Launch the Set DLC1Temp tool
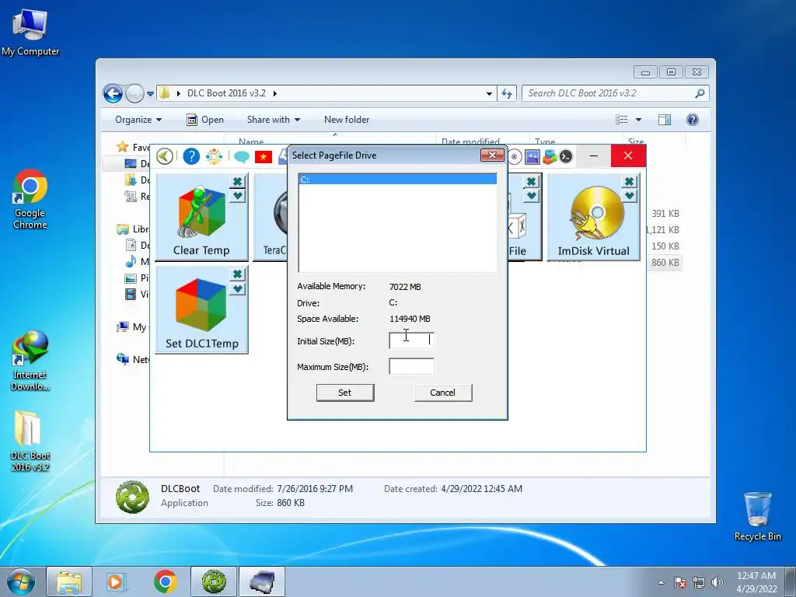Screen dimensions: 796x597 tap(201, 309)
